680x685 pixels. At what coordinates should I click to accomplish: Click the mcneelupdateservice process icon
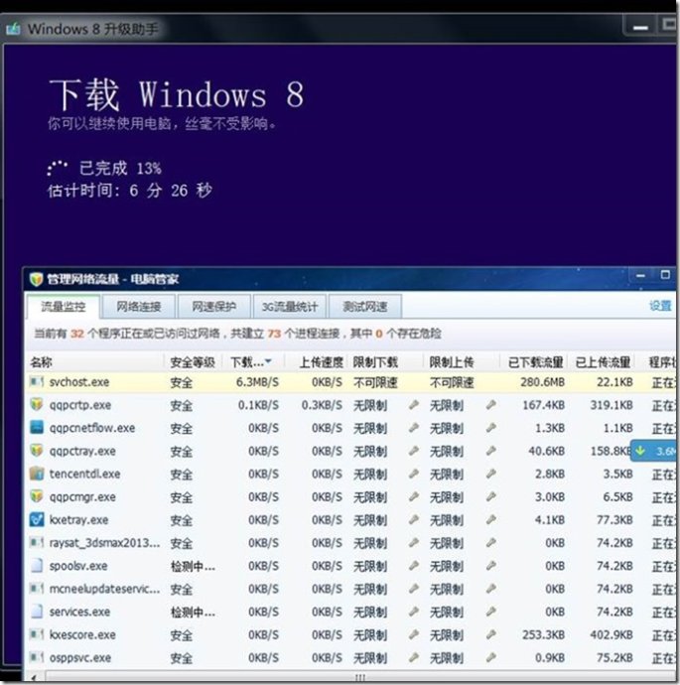click(37, 589)
